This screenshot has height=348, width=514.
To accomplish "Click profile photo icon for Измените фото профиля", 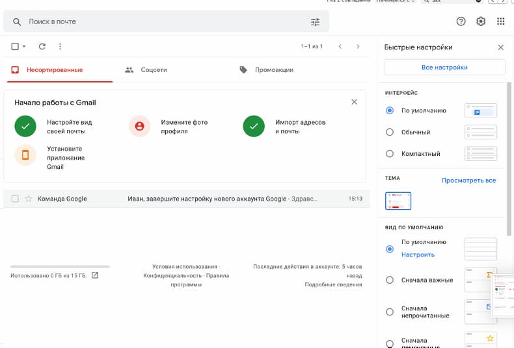I will click(x=139, y=126).
